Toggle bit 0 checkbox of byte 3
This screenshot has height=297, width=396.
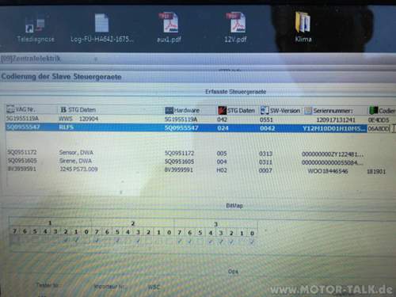252,242
